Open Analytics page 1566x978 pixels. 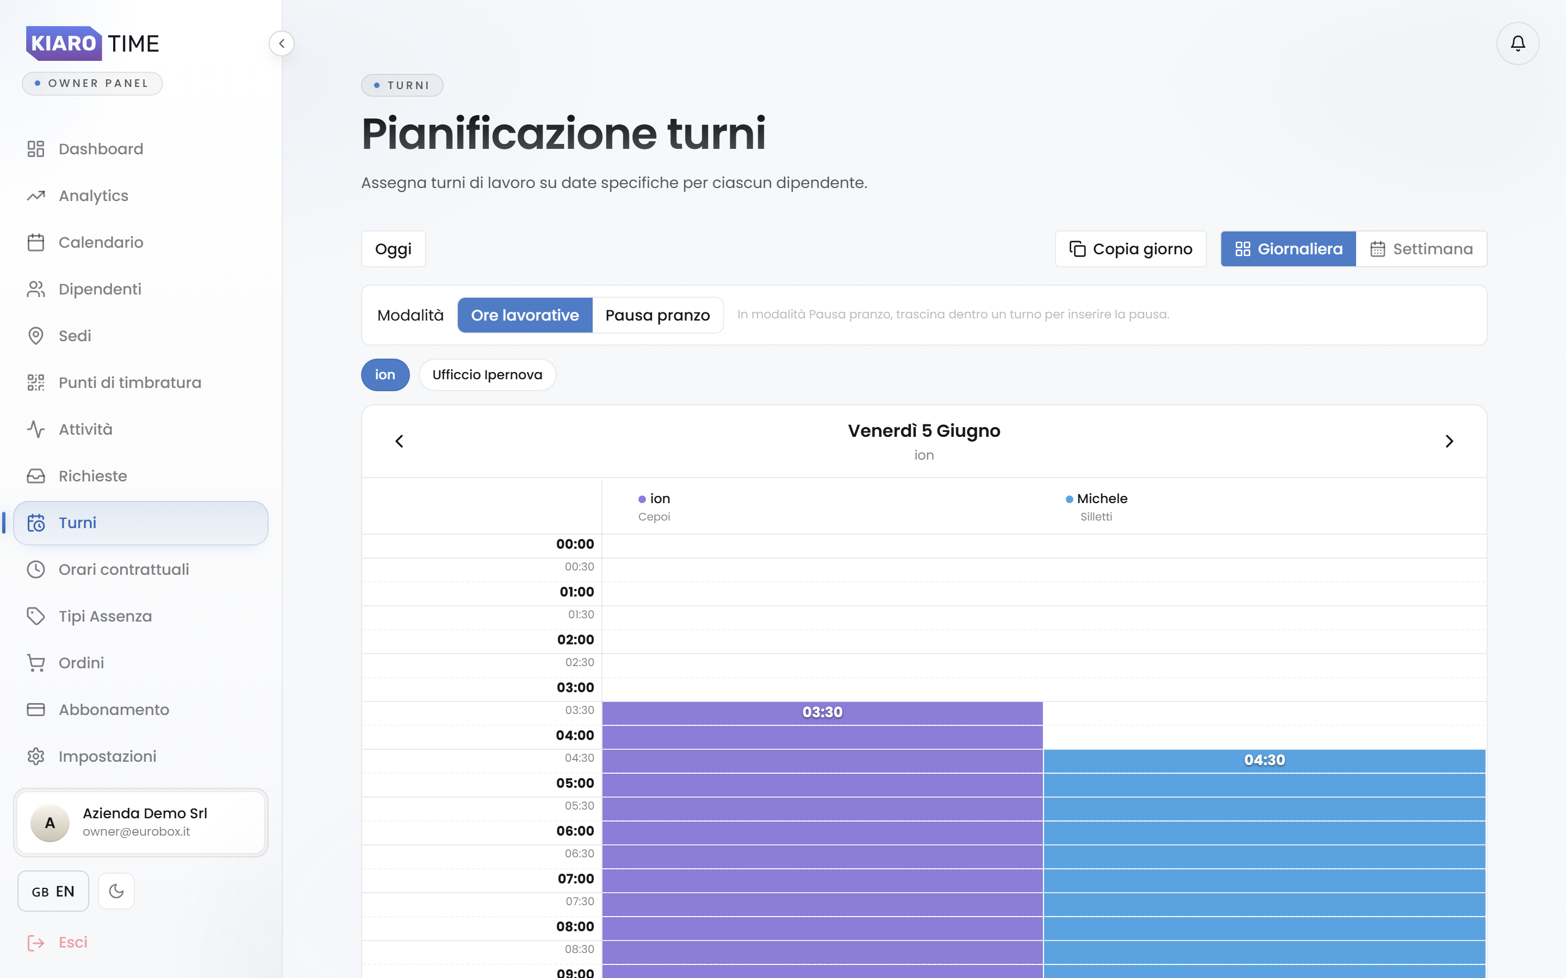click(140, 196)
